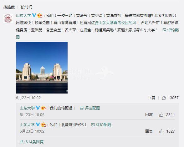Expand all 共1614条回复 replies
This screenshot has height=147, width=184.
click(32, 142)
